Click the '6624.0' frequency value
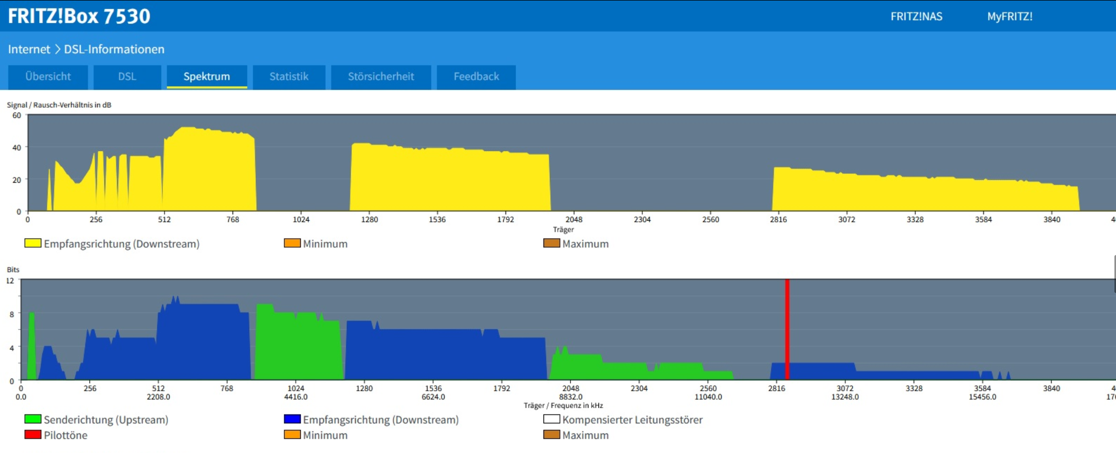 434,397
